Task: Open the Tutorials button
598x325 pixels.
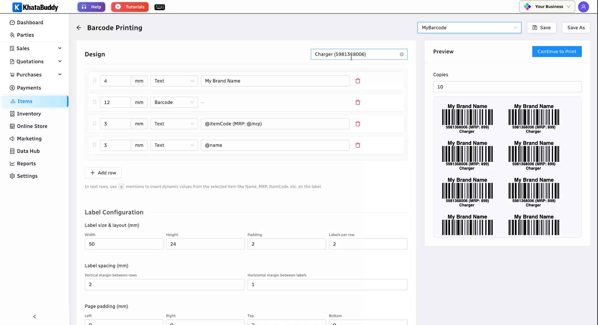Action: click(130, 7)
